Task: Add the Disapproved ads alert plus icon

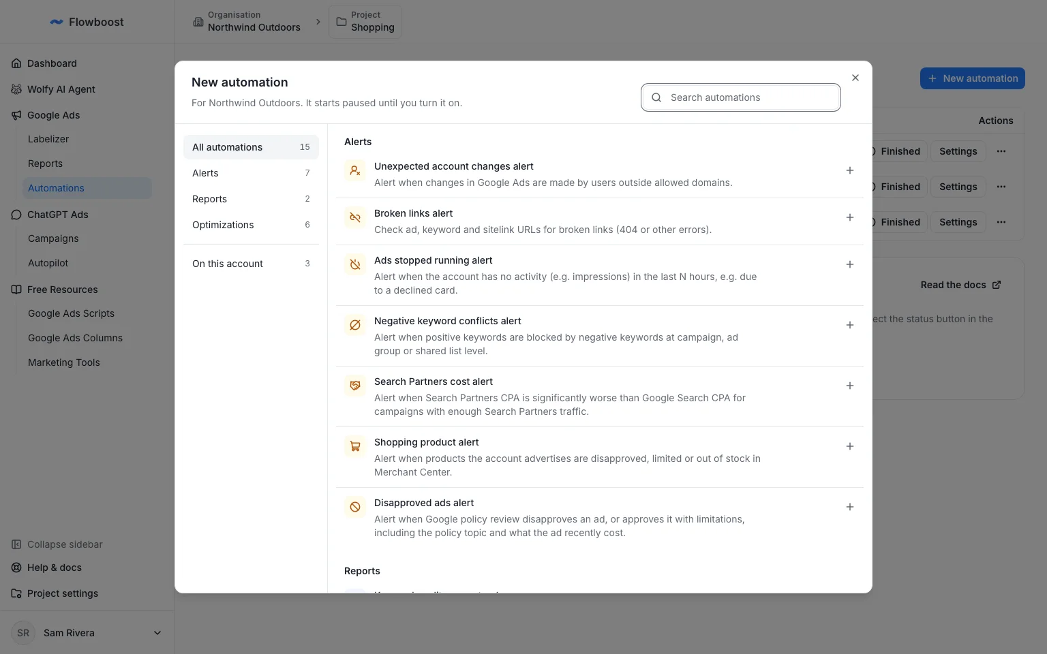Action: tap(850, 507)
